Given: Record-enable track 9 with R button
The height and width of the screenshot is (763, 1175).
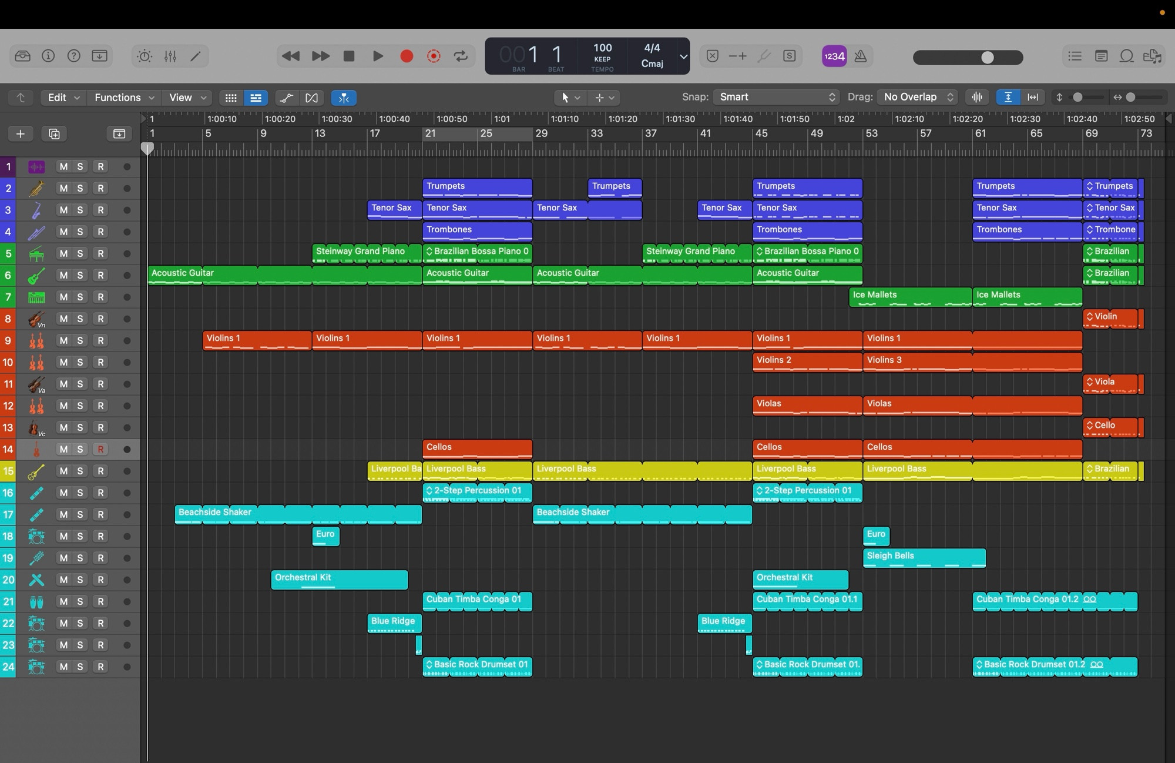Looking at the screenshot, I should (100, 341).
